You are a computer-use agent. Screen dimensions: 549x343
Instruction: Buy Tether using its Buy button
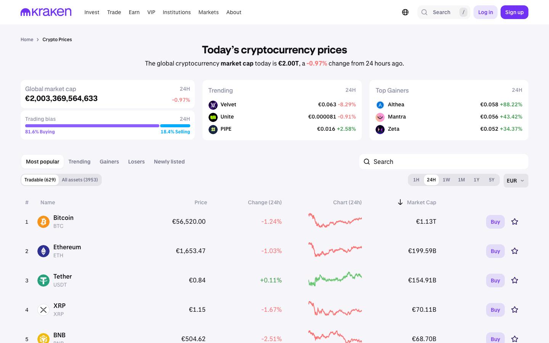click(495, 280)
